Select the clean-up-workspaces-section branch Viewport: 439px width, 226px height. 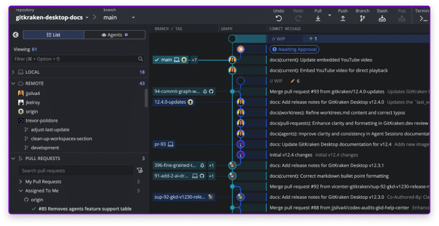(58, 138)
